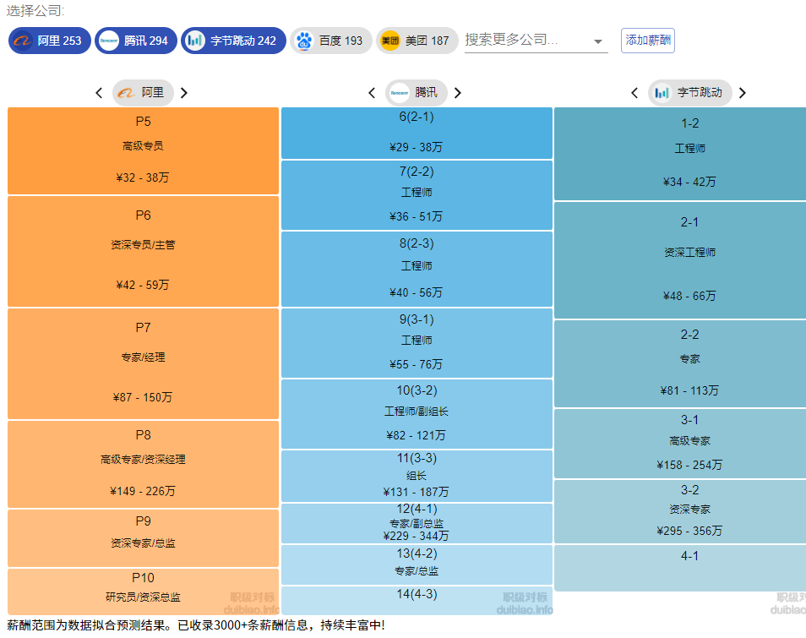The width and height of the screenshot is (806, 638).
Task: Open the P8 高级专家/资深经理 level card
Action: coord(143,464)
